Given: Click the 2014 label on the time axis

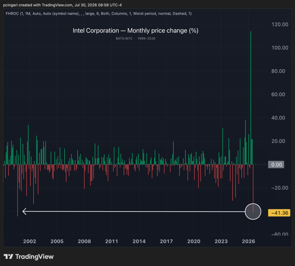Looking at the screenshot, I should pyautogui.click(x=139, y=241).
